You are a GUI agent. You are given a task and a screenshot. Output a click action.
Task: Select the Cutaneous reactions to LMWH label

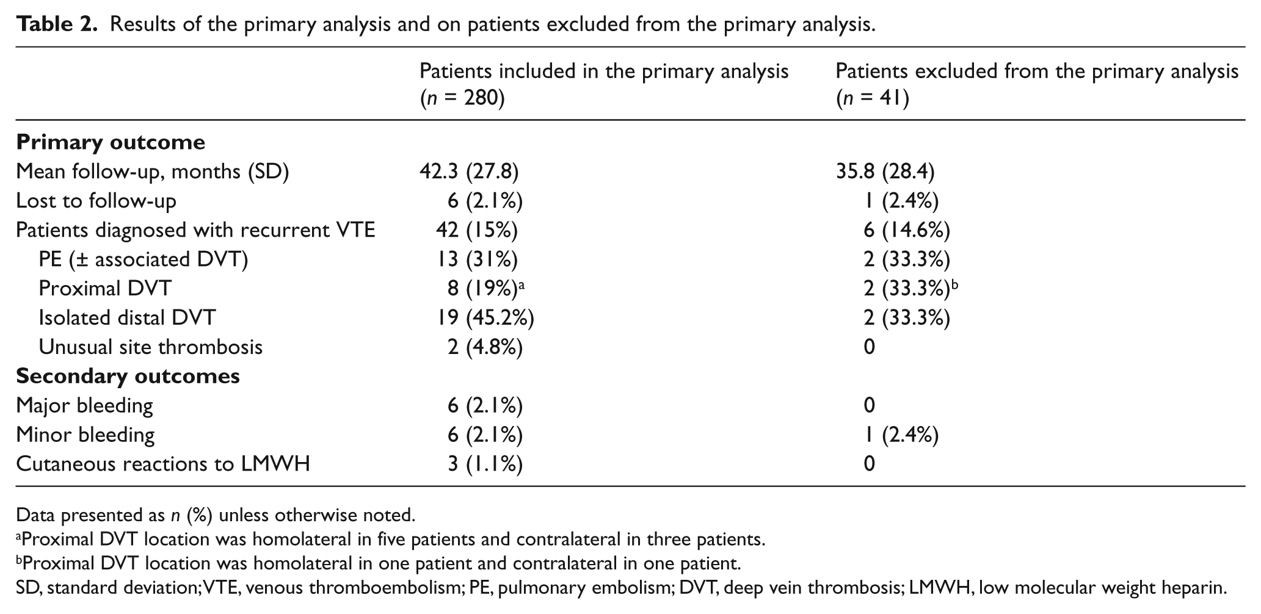[x=163, y=464]
